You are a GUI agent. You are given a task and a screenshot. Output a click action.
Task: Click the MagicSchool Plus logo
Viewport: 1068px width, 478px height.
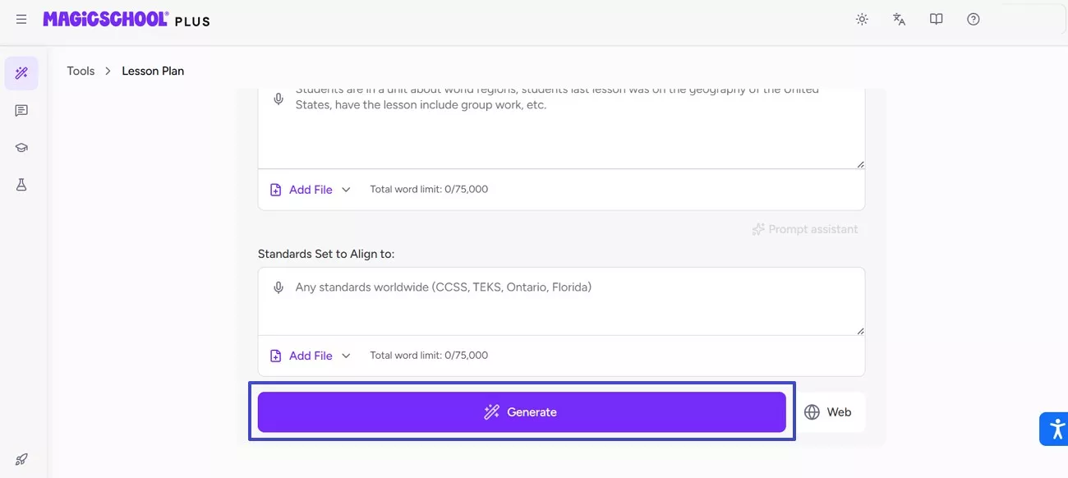127,19
